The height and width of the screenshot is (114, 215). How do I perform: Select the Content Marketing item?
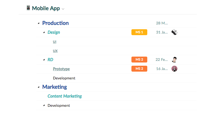65,96
